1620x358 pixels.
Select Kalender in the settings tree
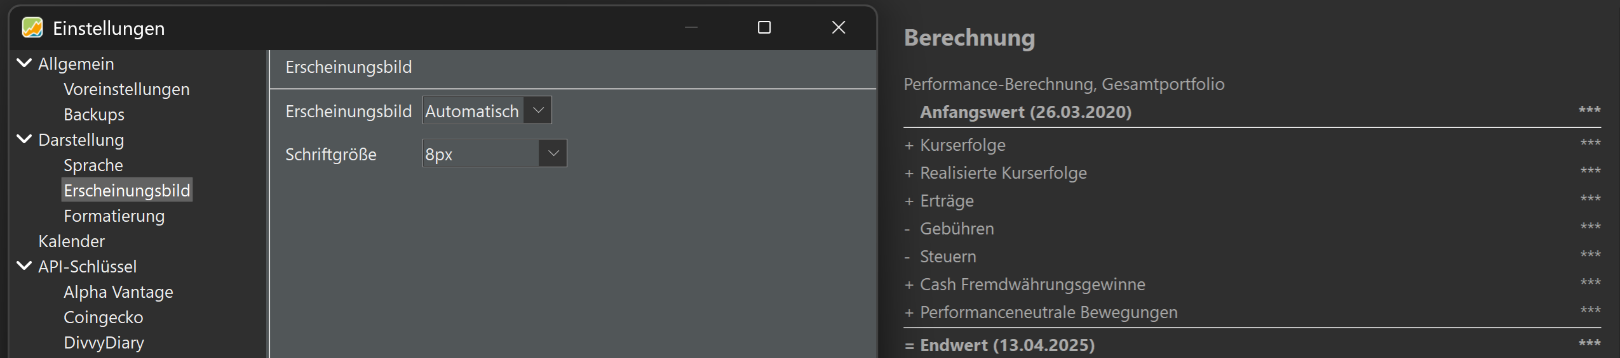coord(71,241)
